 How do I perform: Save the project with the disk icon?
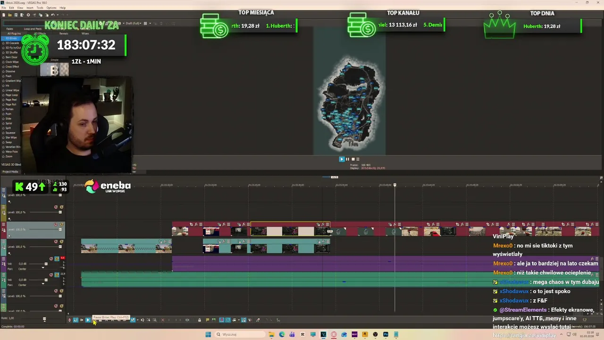click(x=16, y=15)
